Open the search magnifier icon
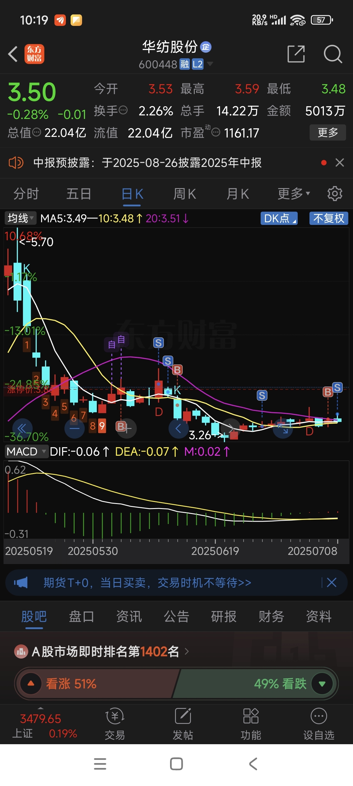This screenshot has width=353, height=786. pos(333,54)
